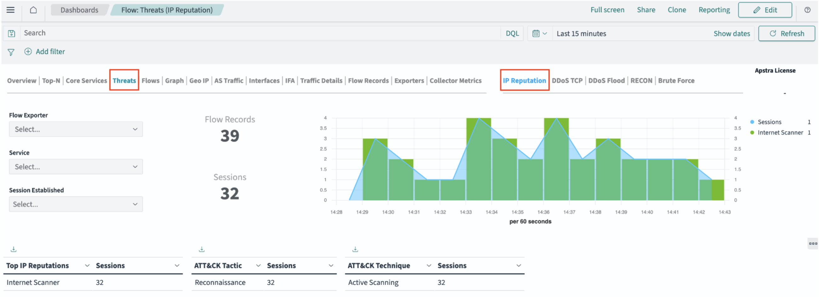The image size is (819, 297).
Task: Clone this dashboard
Action: pyautogui.click(x=677, y=10)
